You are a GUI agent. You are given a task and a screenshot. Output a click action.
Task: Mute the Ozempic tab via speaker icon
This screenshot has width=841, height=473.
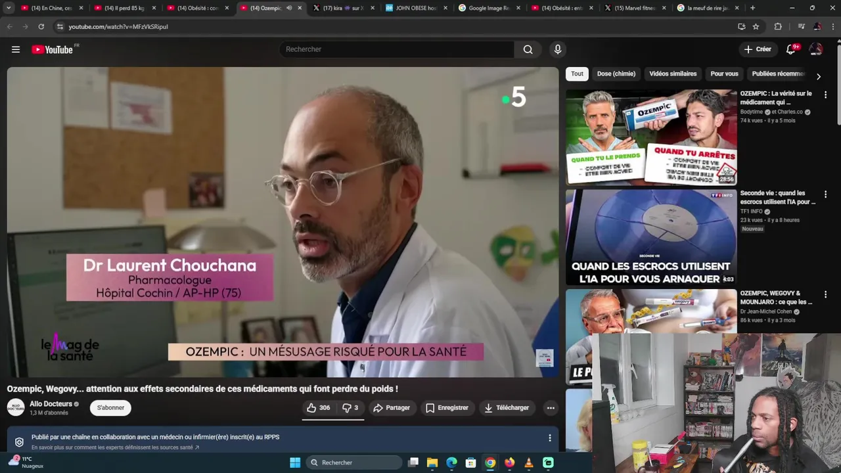pos(289,8)
